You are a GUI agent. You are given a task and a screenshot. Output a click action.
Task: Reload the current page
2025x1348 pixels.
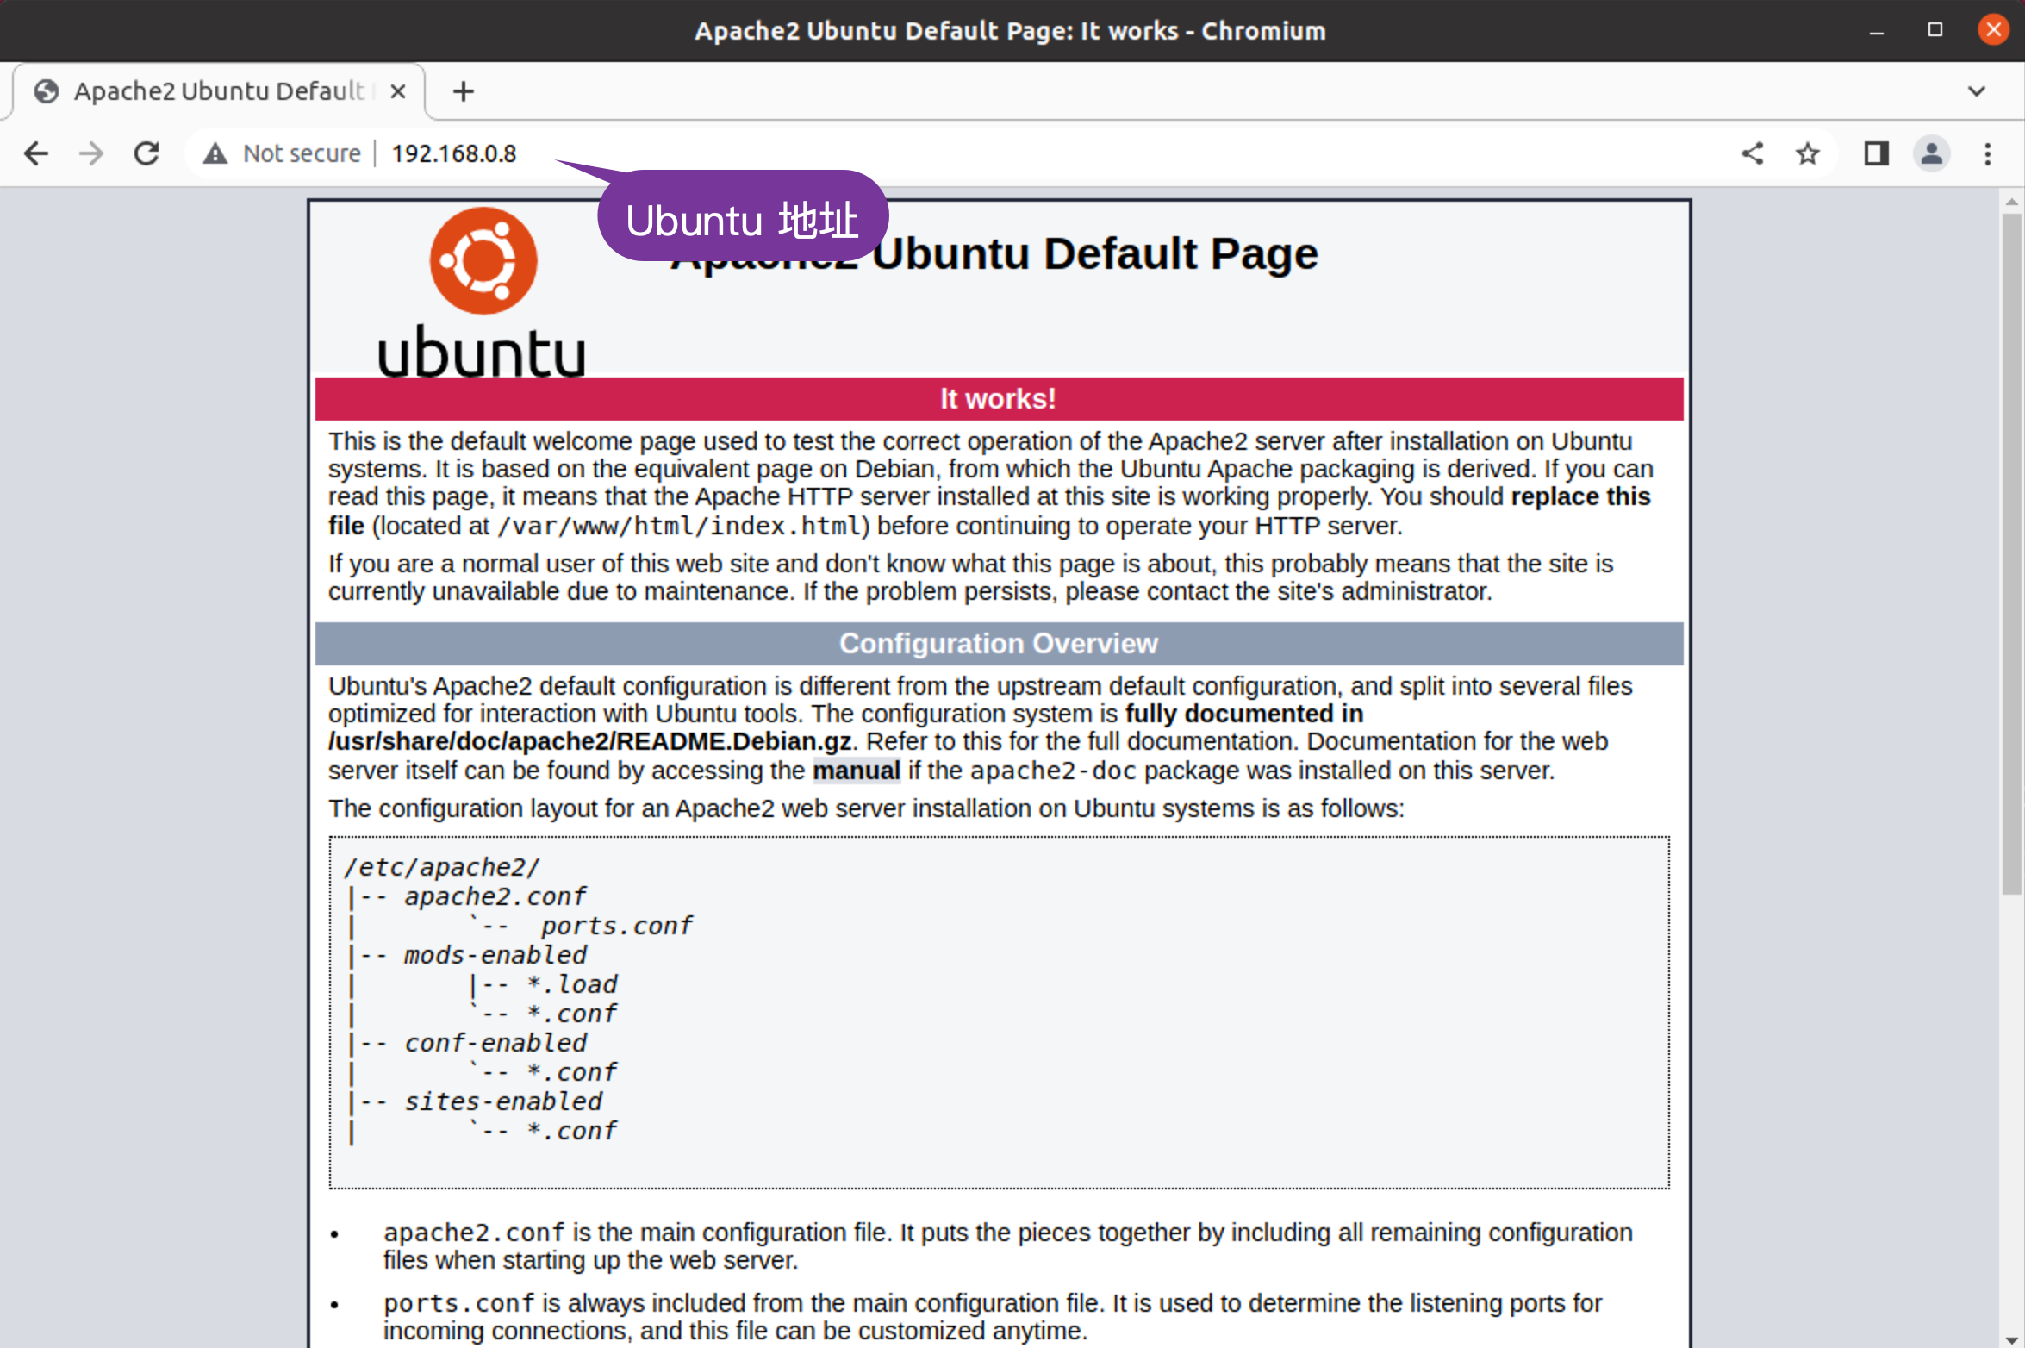coord(146,153)
